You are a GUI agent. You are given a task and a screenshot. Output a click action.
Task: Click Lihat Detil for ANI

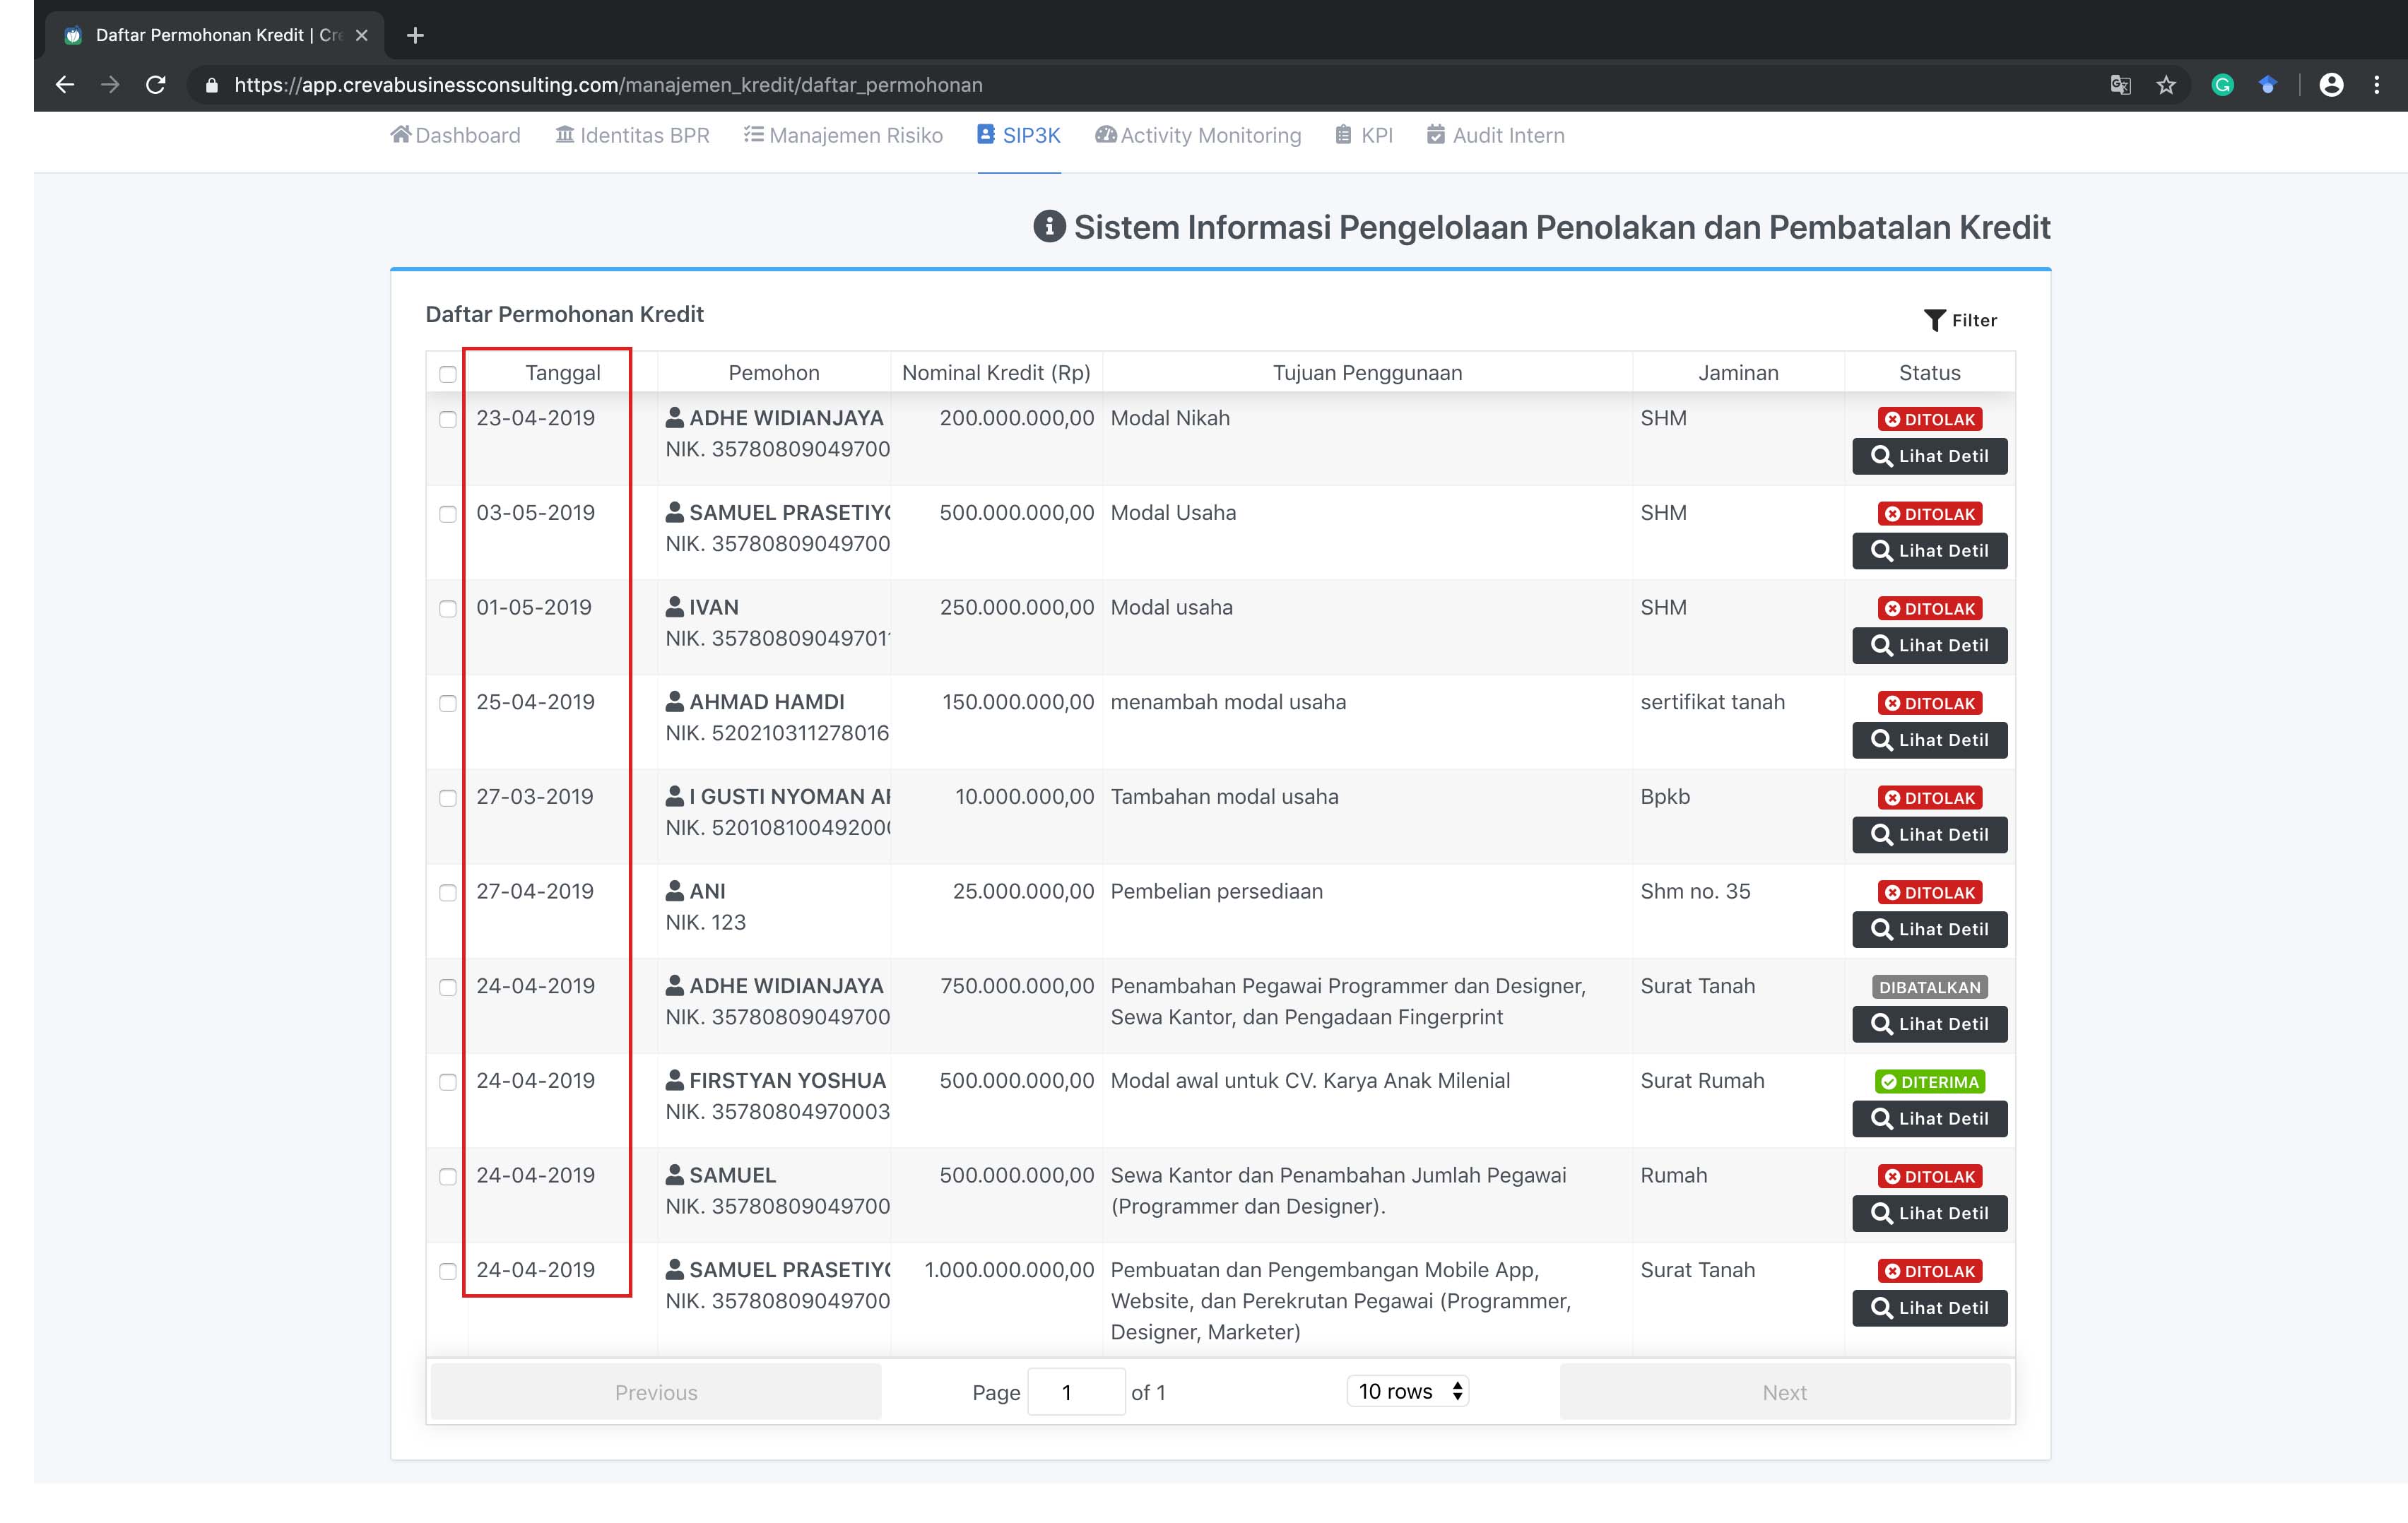(1929, 930)
